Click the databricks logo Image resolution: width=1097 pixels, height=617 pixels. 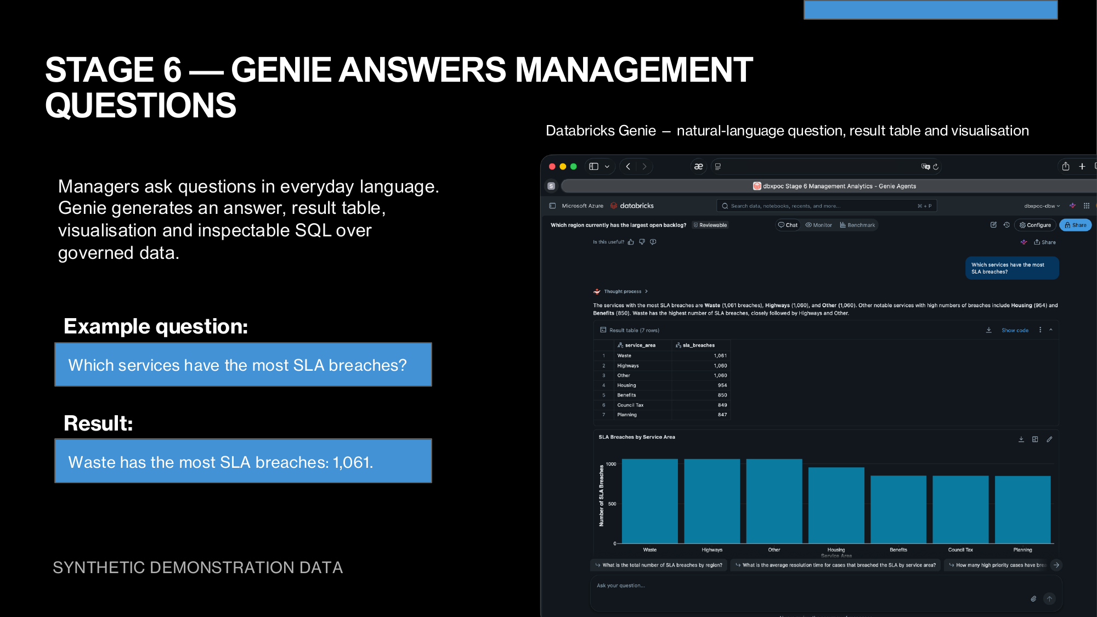[632, 206]
